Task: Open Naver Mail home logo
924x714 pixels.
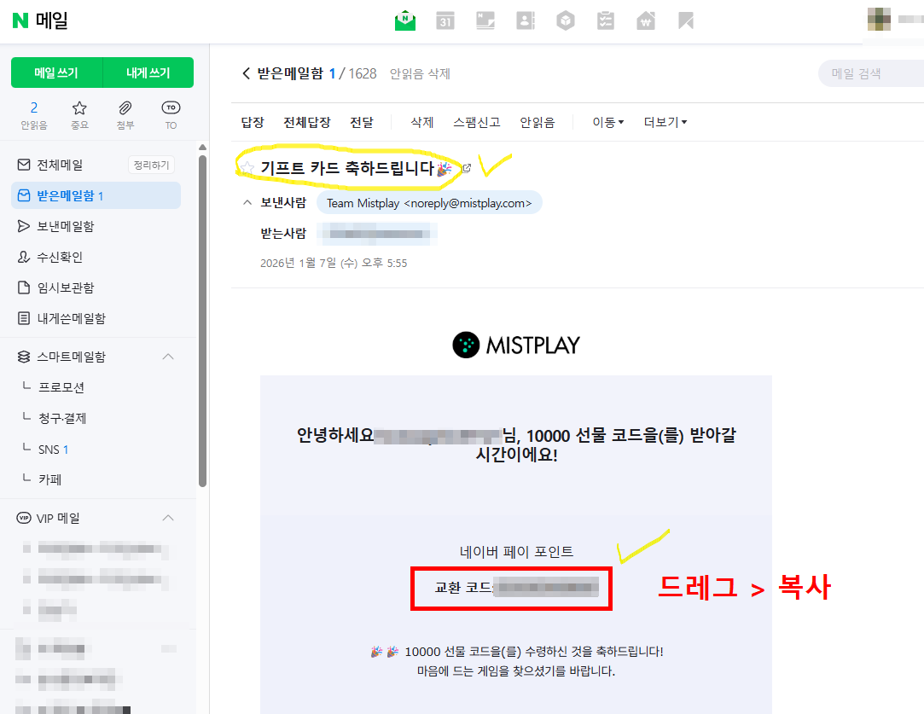Action: coord(40,20)
